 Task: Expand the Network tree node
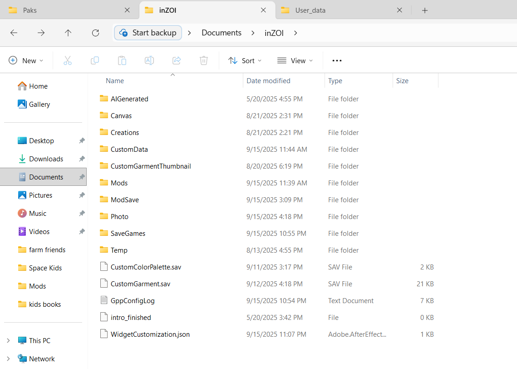pyautogui.click(x=8, y=359)
